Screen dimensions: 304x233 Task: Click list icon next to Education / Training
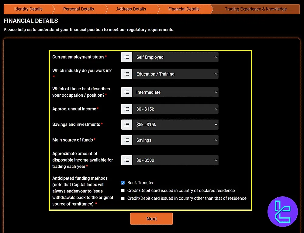pyautogui.click(x=127, y=74)
